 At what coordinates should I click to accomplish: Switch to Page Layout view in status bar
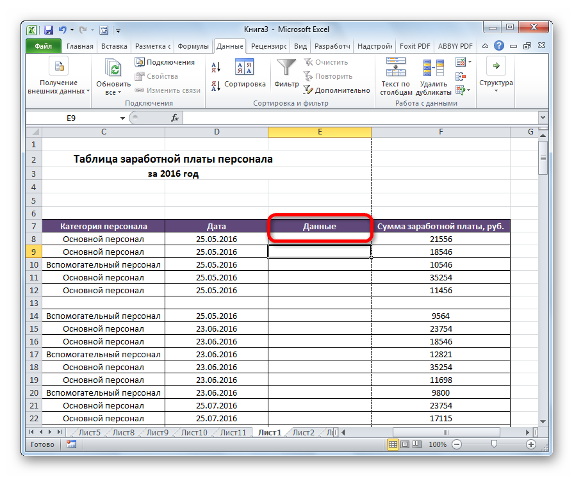(x=406, y=444)
